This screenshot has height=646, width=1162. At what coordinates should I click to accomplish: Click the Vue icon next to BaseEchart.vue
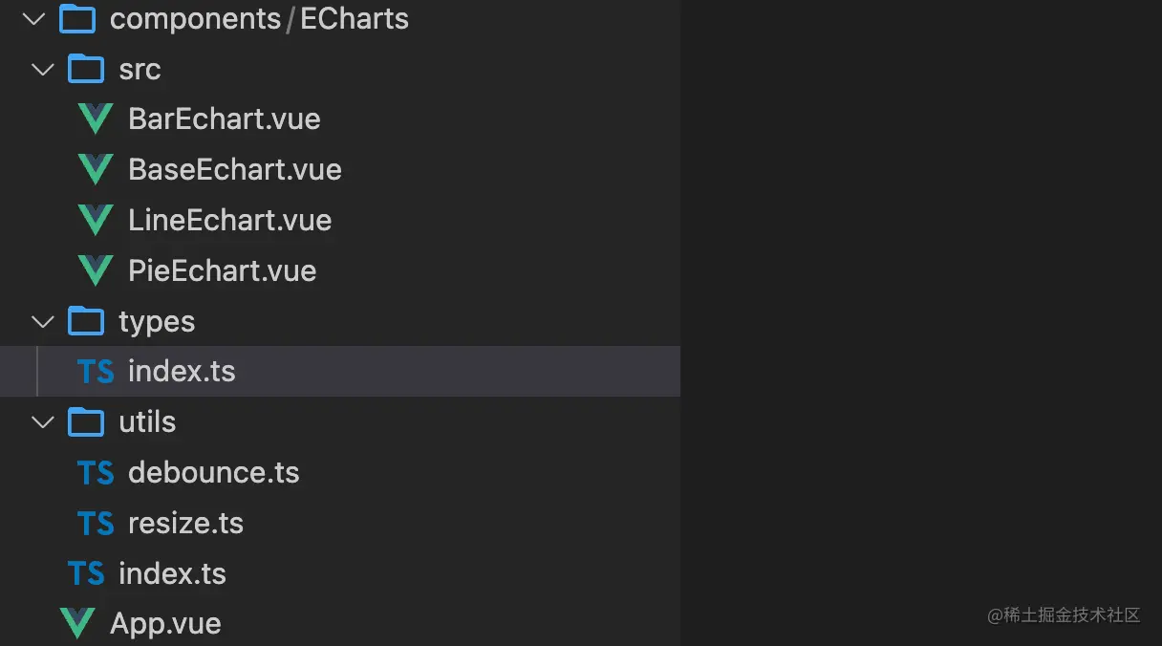tap(95, 170)
